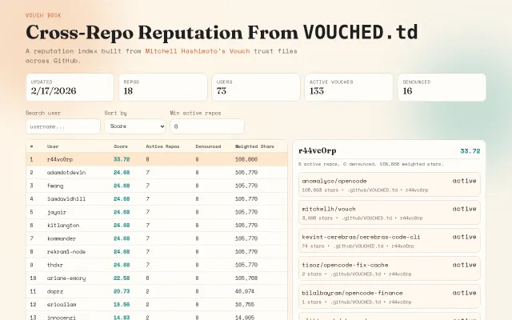Open the kevint-cerebras/cerebras-code-cli repo card
512x320 pixels.
click(390, 241)
